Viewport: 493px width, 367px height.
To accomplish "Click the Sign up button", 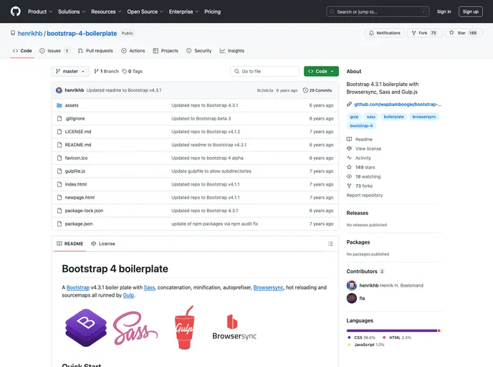I will point(470,11).
